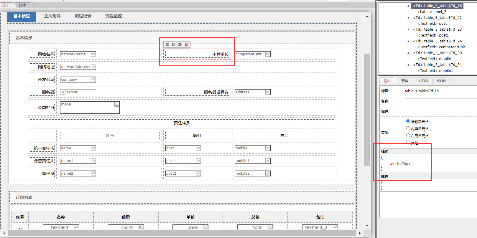Image resolution: width=477 pixels, height=238 pixels.
Task: Select the <Textfield> post1 tree item
Action: (x=433, y=35)
